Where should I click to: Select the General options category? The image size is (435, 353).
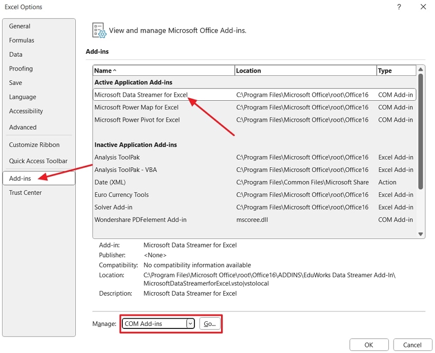coord(19,26)
